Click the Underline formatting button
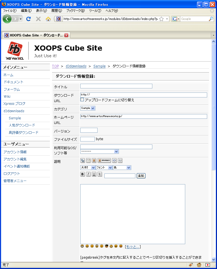This screenshot has height=269, width=217. point(94,174)
